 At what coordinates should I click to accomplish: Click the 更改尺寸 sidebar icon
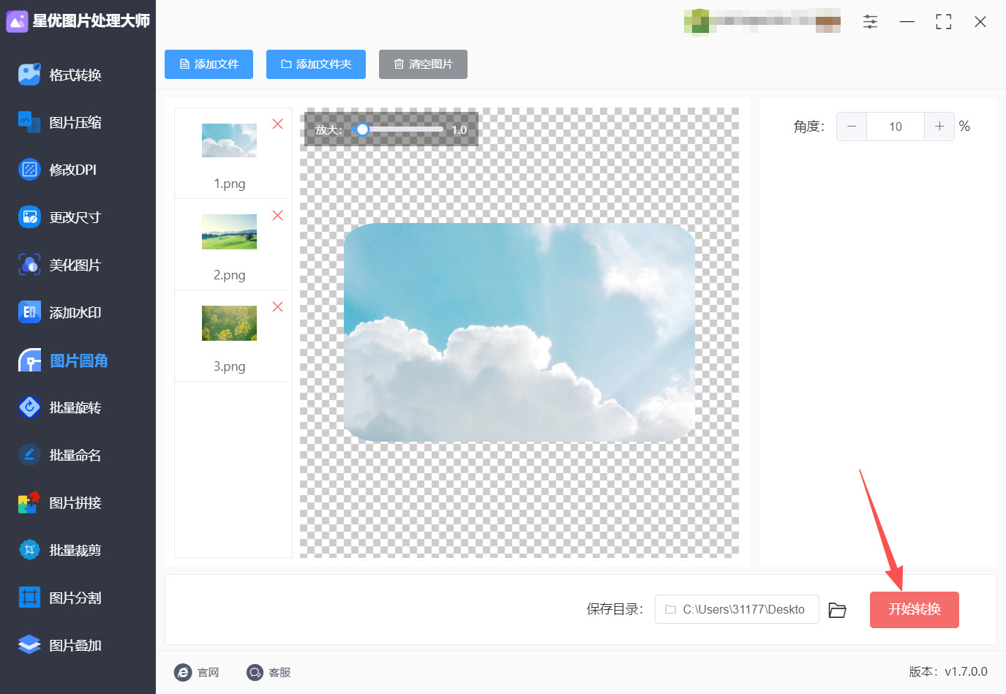pos(29,217)
